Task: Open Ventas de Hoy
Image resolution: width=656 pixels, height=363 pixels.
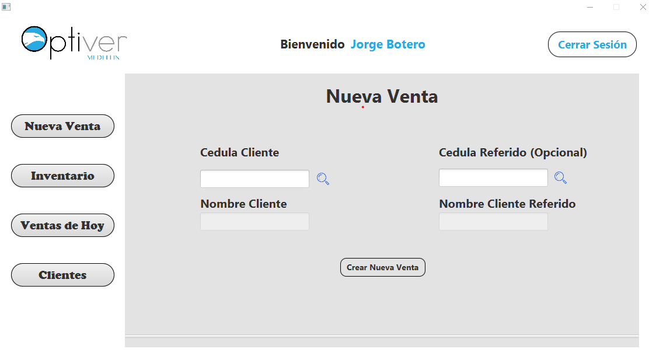Action: (x=62, y=225)
